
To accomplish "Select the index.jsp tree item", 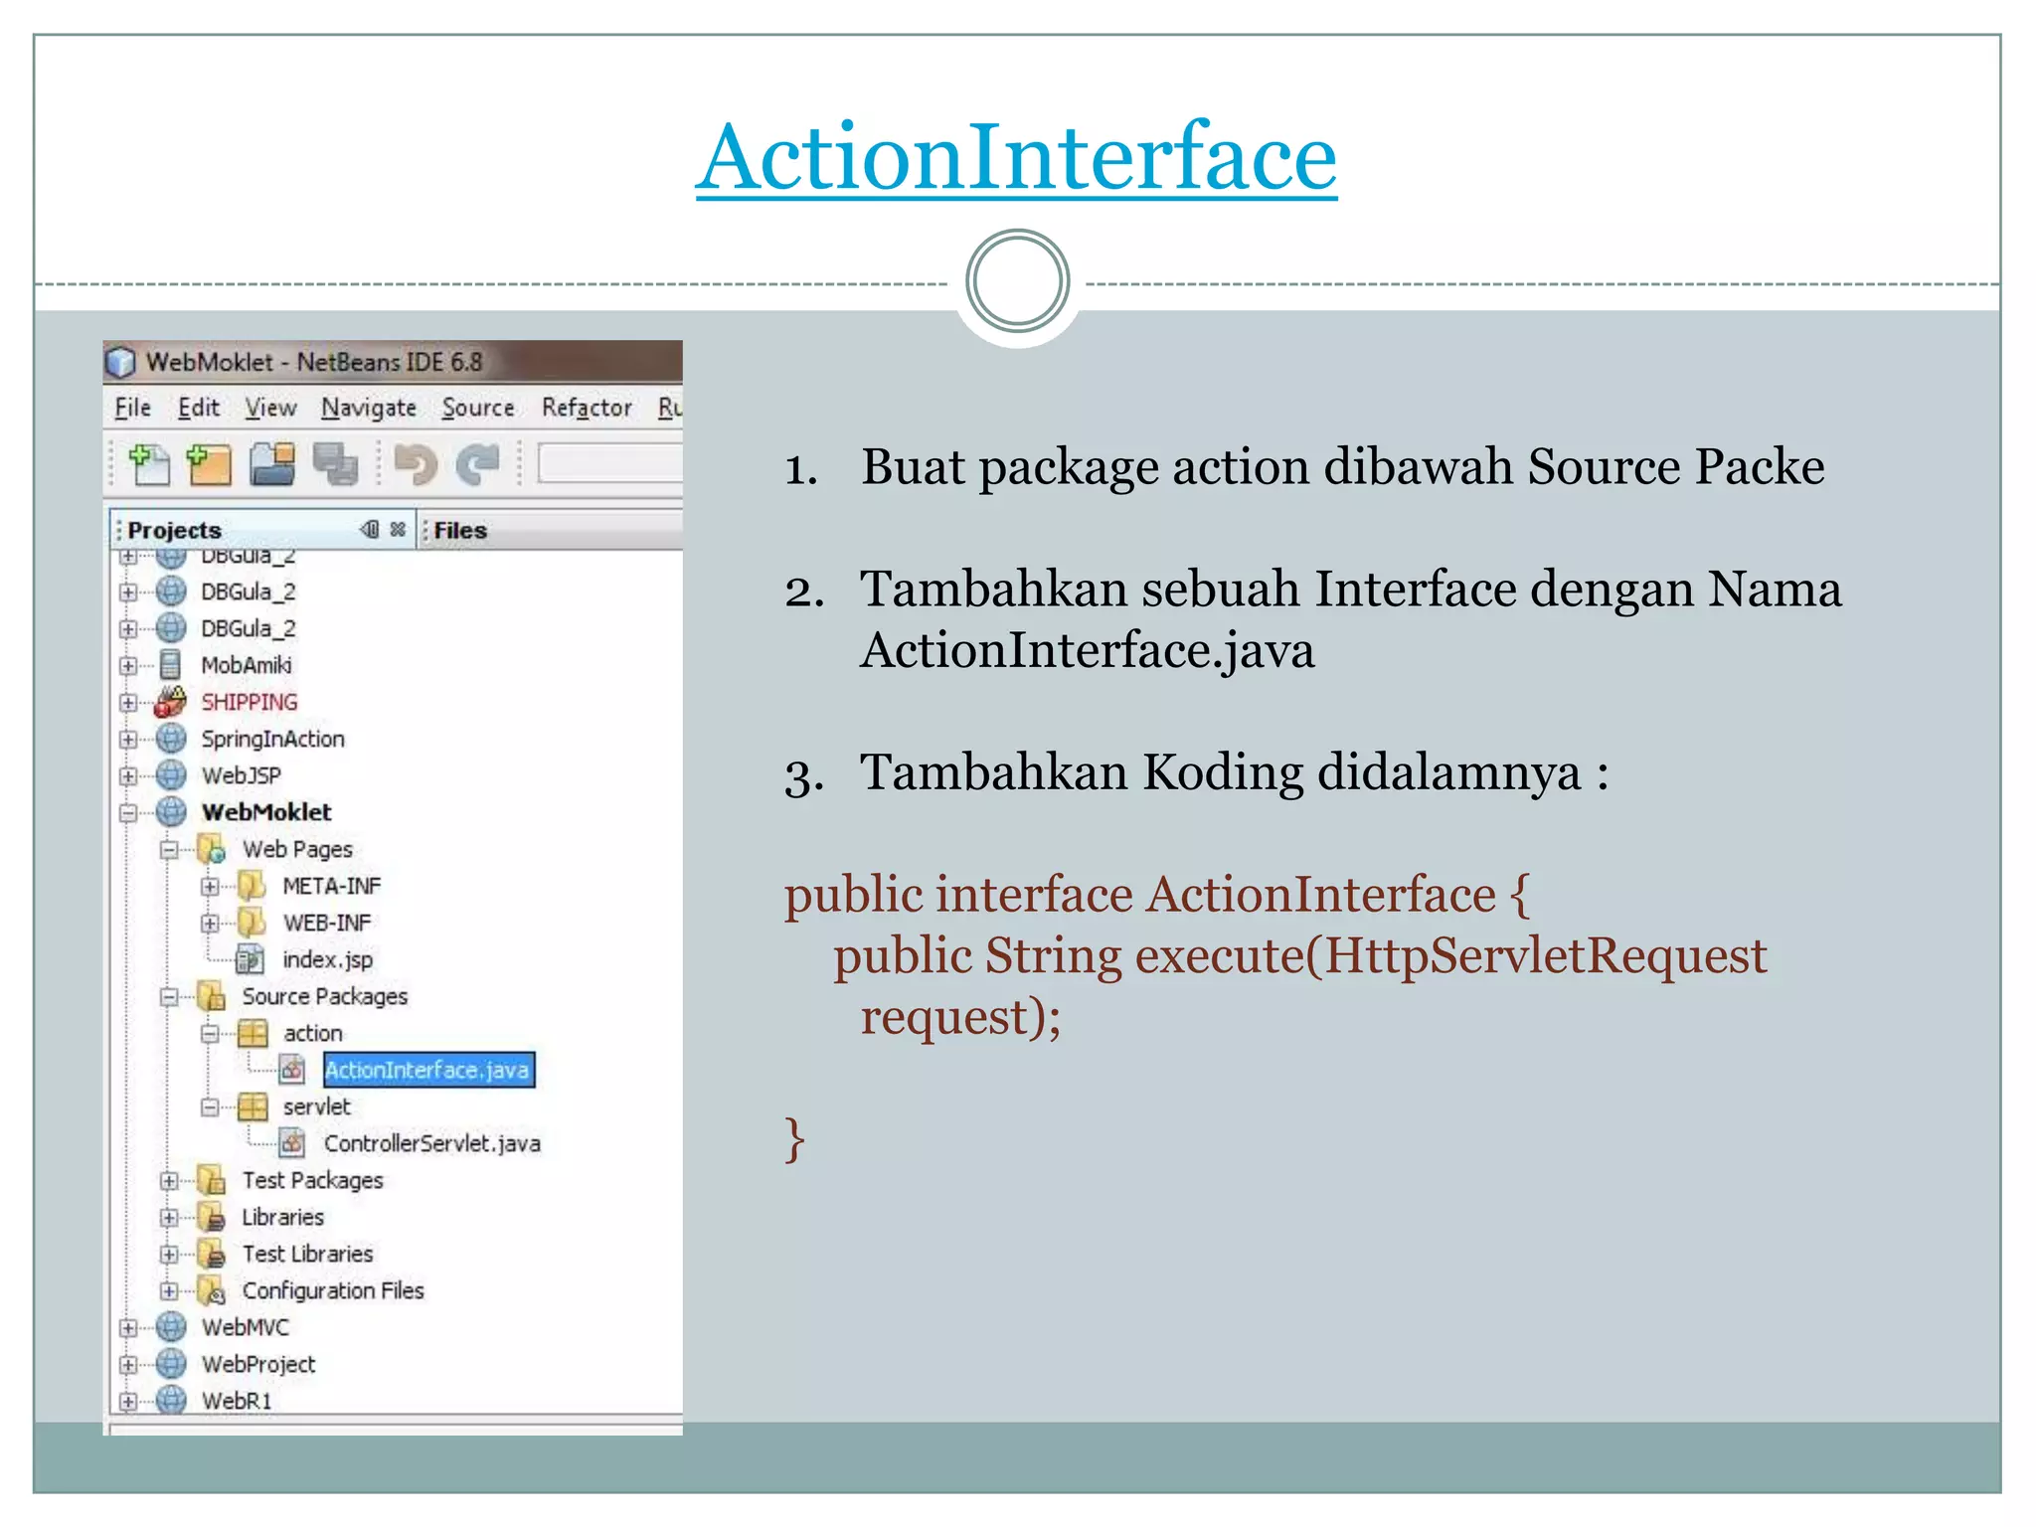I will point(328,959).
